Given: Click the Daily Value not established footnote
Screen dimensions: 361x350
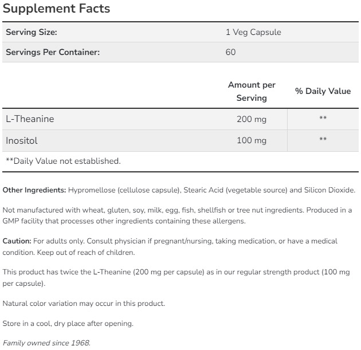Looking at the screenshot, I should click(x=63, y=161).
